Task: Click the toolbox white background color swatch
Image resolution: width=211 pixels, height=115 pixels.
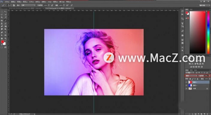Action: point(5,44)
